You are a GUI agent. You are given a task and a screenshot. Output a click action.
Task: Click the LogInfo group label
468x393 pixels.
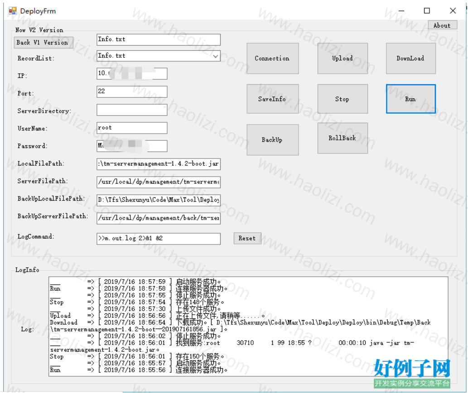coord(27,270)
